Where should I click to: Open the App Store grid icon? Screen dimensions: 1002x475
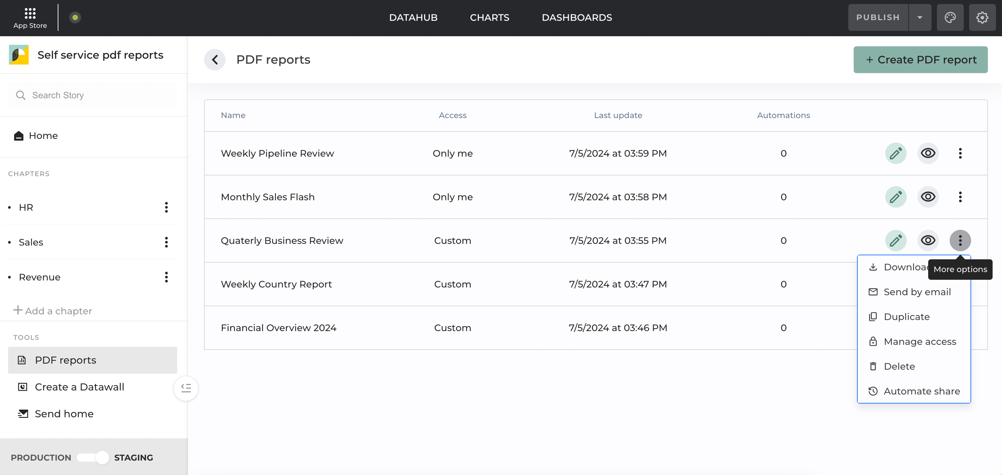30,14
